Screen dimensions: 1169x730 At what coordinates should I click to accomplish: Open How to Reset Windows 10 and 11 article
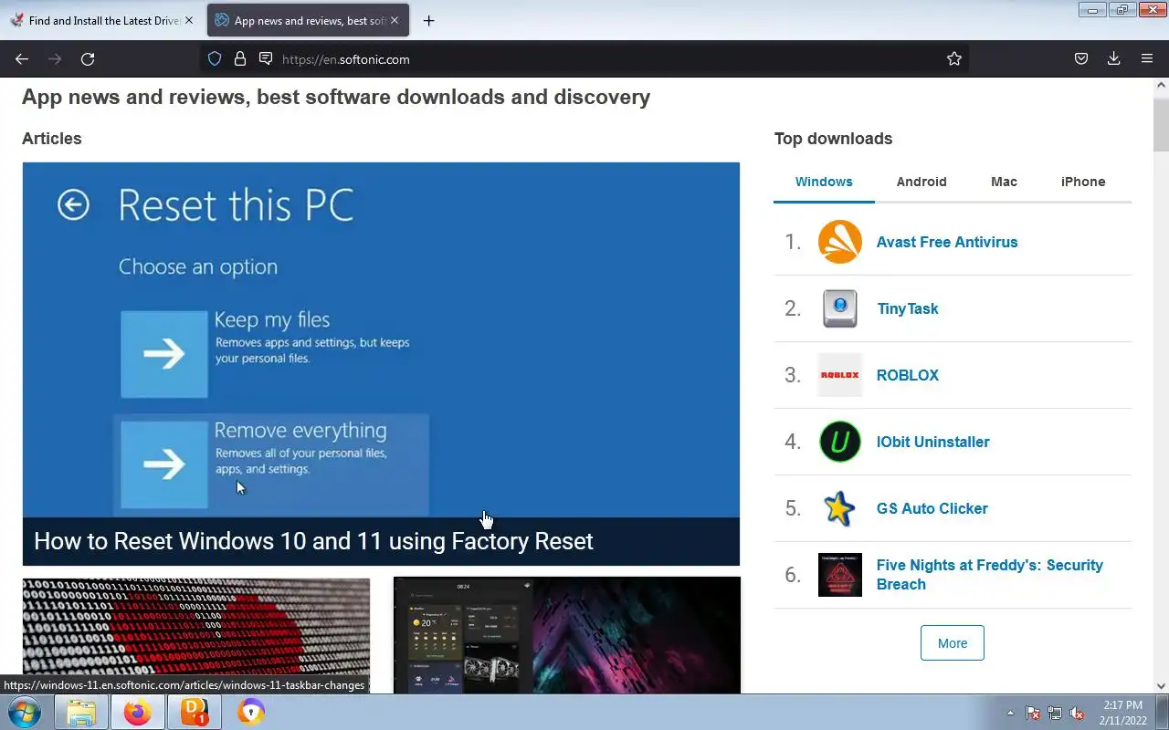(313, 541)
